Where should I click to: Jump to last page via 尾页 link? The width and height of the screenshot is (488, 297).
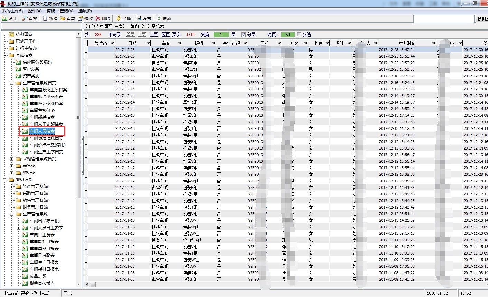point(166,35)
